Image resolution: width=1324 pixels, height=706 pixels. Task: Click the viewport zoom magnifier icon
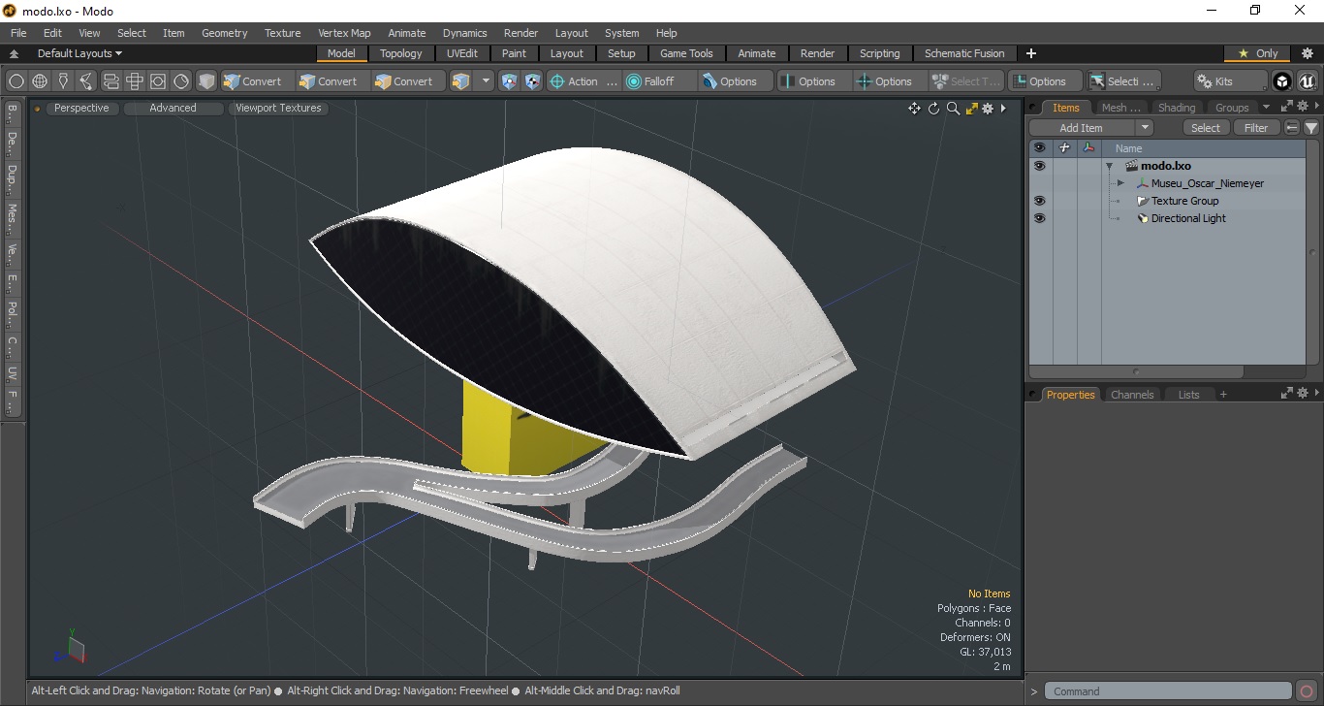(x=953, y=109)
